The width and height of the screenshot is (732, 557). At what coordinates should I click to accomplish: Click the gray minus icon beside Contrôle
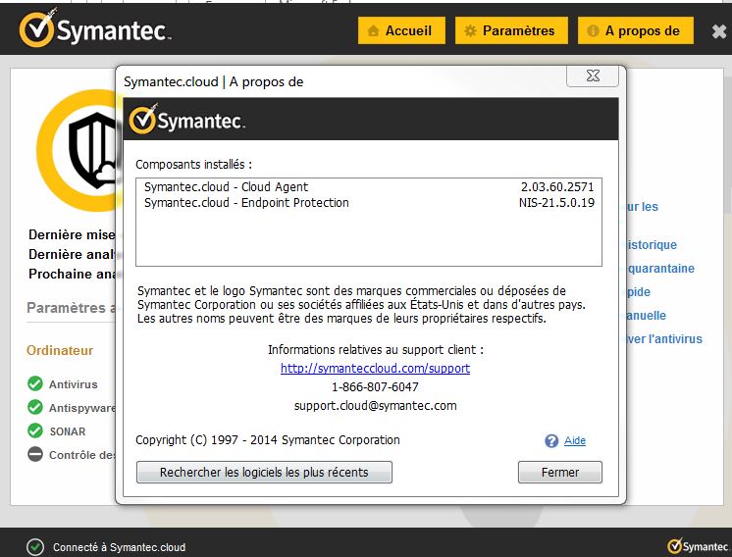click(35, 454)
